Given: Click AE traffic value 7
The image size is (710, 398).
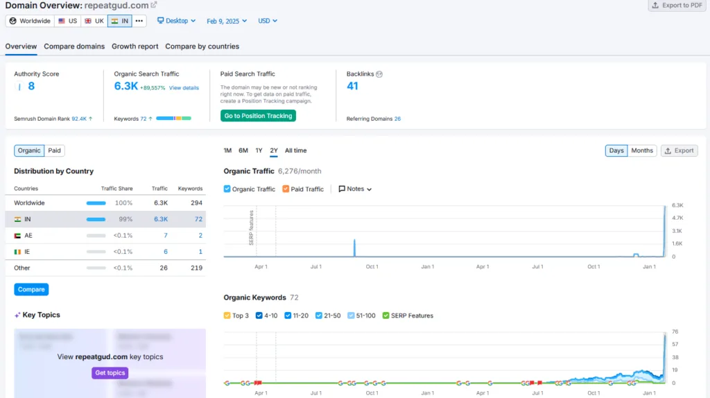Looking at the screenshot, I should [166, 236].
